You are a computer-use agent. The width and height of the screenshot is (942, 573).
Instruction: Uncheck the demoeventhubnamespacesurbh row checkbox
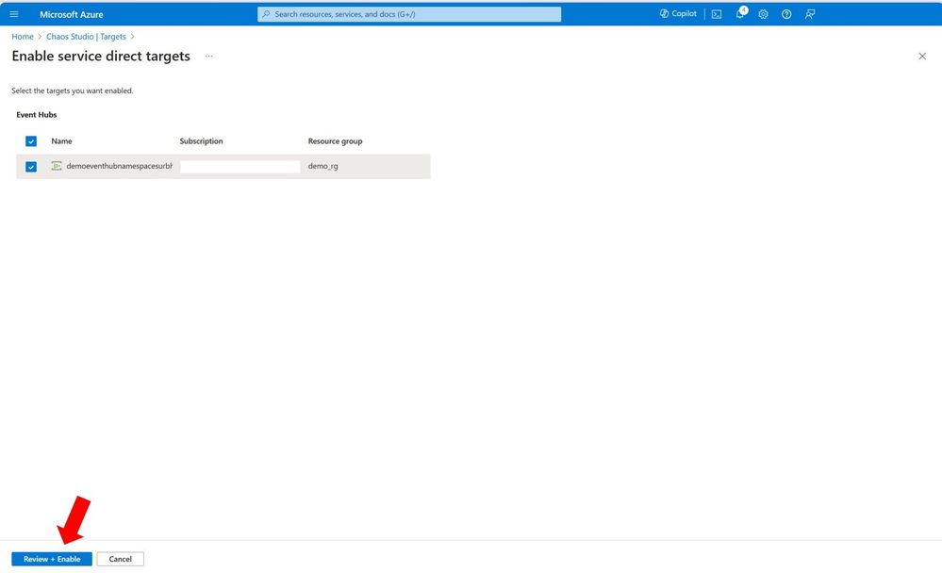click(x=31, y=167)
